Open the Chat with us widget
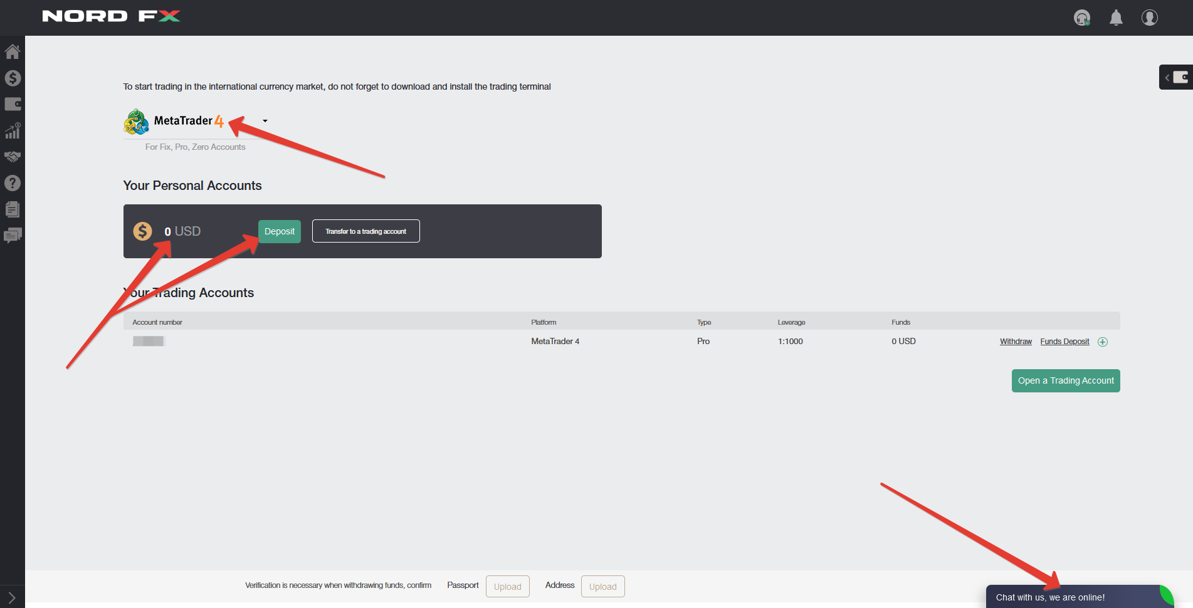The height and width of the screenshot is (608, 1193). point(1078,597)
